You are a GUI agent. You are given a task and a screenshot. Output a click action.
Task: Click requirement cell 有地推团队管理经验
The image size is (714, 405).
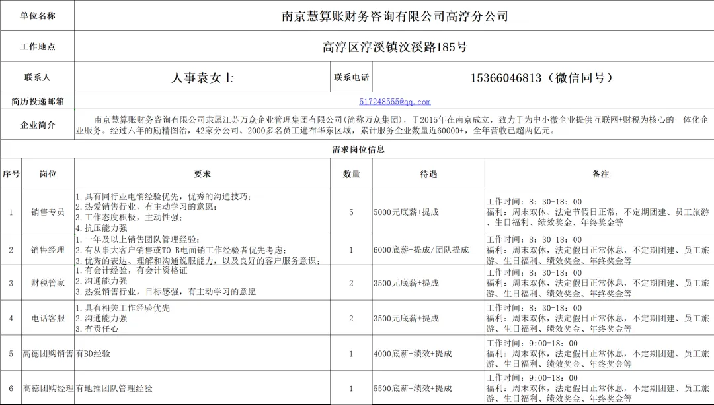coord(202,389)
